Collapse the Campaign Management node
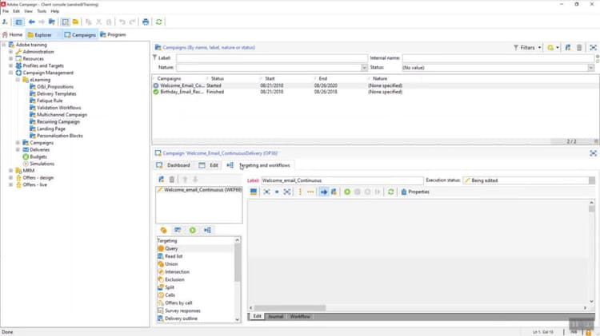This screenshot has height=336, width=600. click(10, 73)
